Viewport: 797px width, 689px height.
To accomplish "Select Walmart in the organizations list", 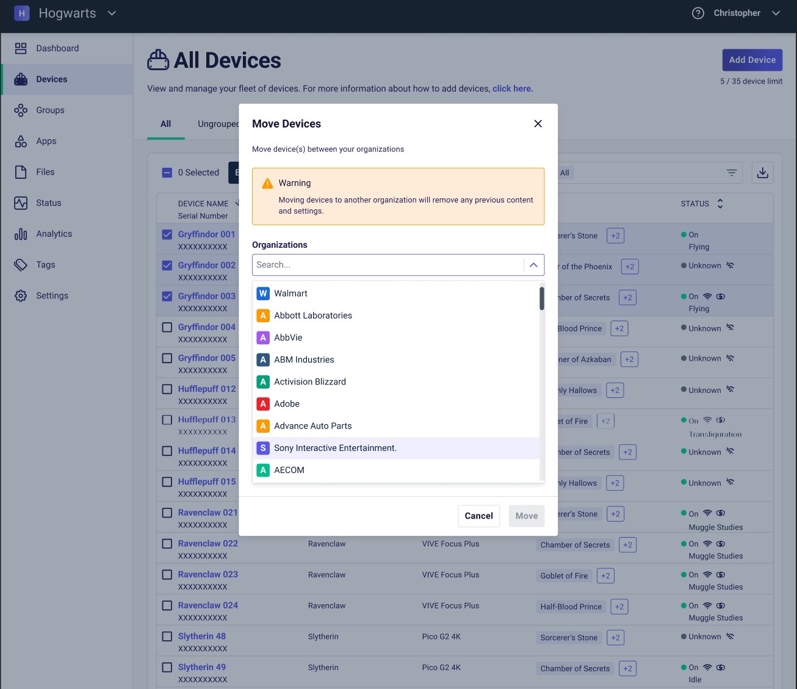I will click(396, 294).
